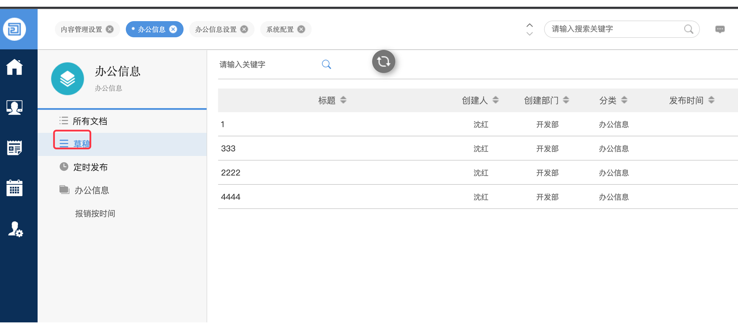
Task: Open the news/document icon in sidebar
Action: (x=15, y=147)
